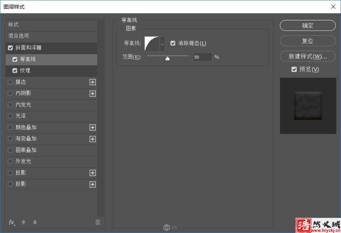Click plus icon beside first 投影 row

pyautogui.click(x=93, y=173)
